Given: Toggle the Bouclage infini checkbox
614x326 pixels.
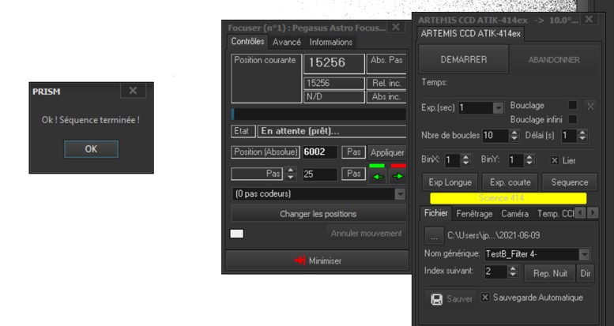Looking at the screenshot, I should pos(573,119).
